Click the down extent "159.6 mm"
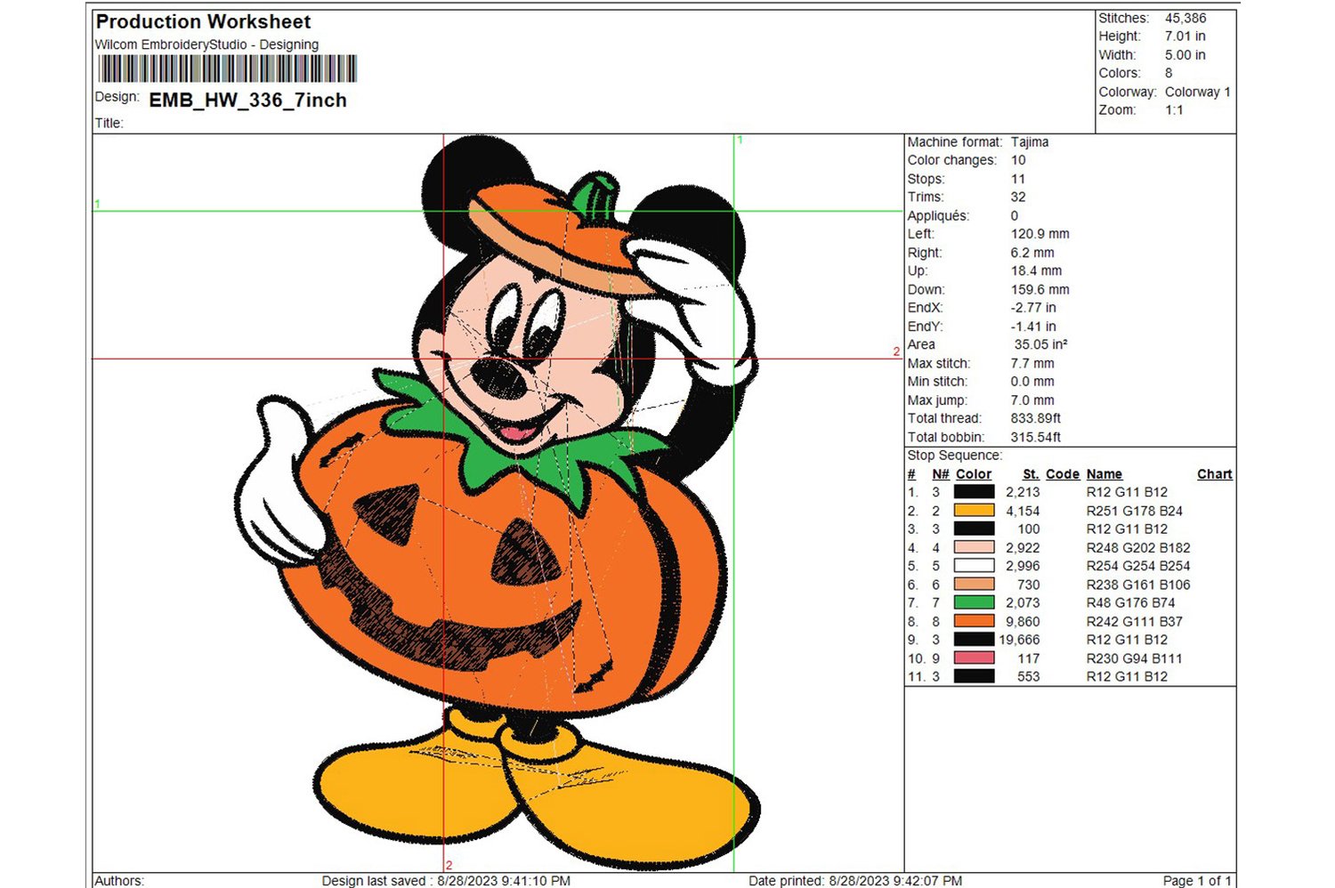 pos(1040,289)
